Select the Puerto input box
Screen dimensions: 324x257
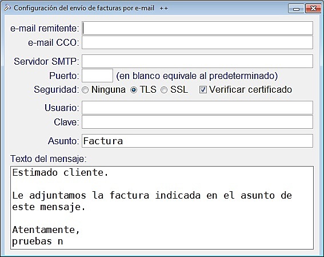click(97, 76)
